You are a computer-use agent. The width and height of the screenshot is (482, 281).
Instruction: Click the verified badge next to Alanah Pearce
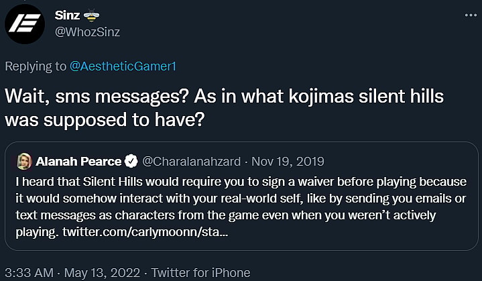[133, 161]
